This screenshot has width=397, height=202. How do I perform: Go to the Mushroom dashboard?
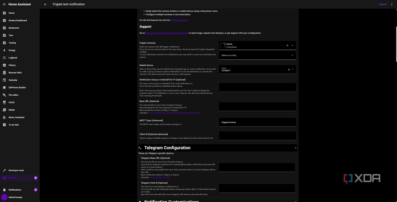tap(20, 28)
